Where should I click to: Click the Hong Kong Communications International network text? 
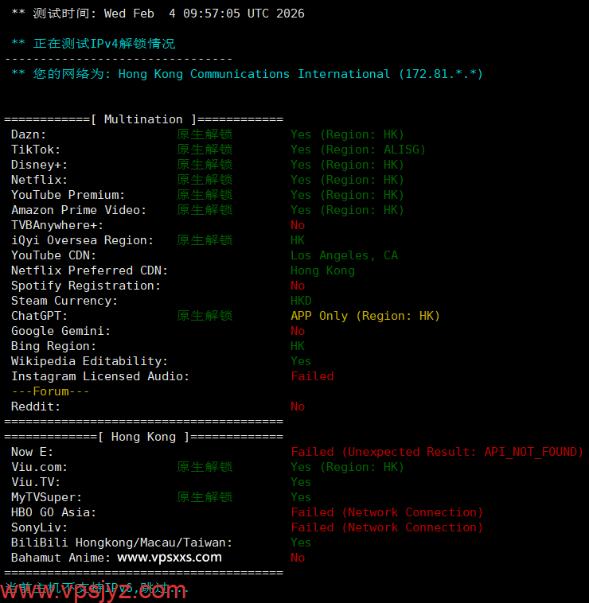tap(254, 74)
